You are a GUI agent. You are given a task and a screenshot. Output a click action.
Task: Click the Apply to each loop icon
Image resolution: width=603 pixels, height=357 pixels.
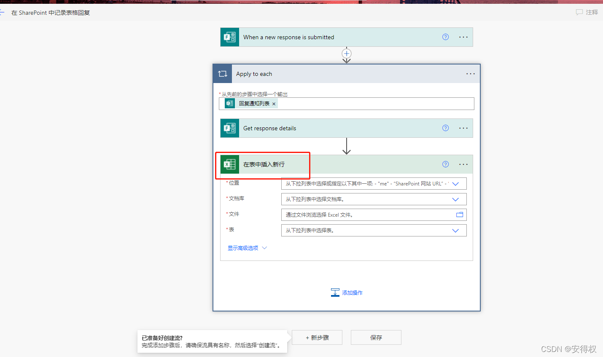(x=223, y=74)
